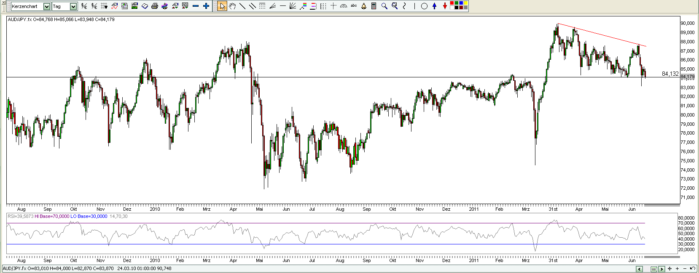
Task: Select the Fibonacci arcs tool
Action: click(344, 6)
